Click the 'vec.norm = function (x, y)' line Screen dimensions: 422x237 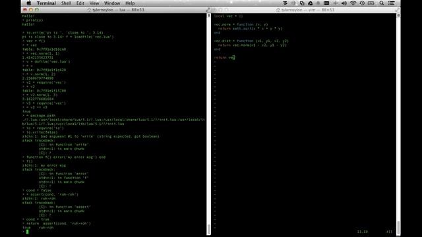click(241, 24)
